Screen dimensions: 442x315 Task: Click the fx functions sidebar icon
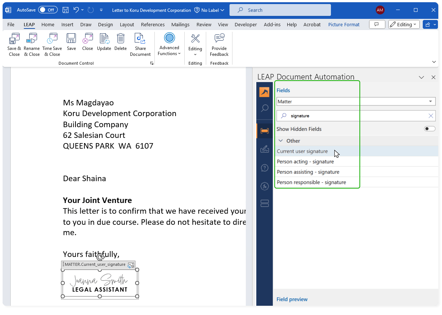[264, 186]
